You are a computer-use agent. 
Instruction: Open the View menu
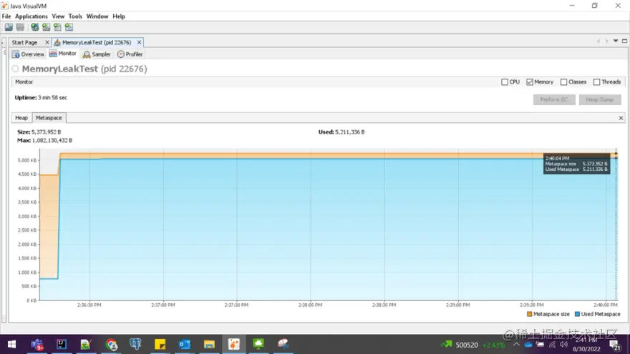click(58, 16)
